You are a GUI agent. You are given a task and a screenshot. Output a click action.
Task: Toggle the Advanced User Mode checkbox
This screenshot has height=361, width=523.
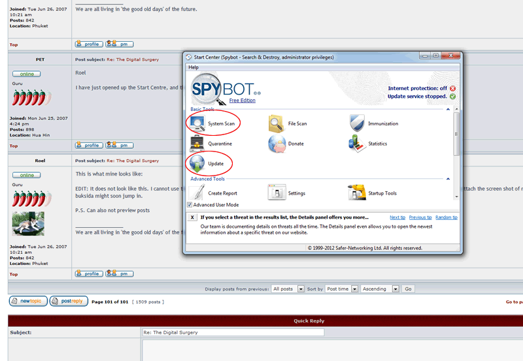coord(190,205)
